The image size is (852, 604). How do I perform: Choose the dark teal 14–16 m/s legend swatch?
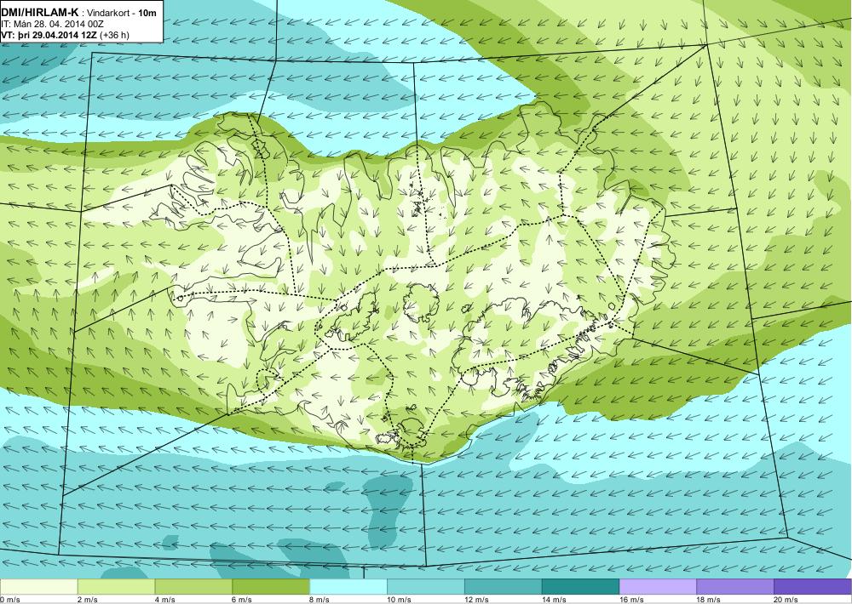point(580,587)
